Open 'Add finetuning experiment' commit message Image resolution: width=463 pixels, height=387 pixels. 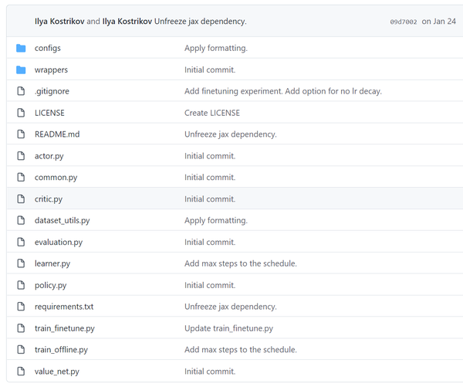click(282, 91)
